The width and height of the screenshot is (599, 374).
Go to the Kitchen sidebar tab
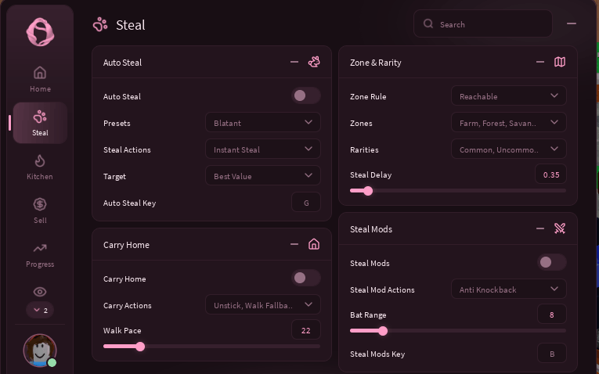(40, 167)
